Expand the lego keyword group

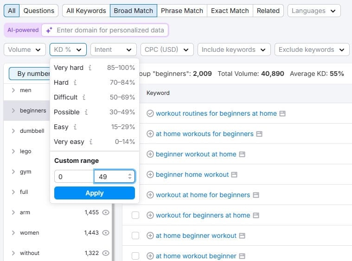pos(13,151)
